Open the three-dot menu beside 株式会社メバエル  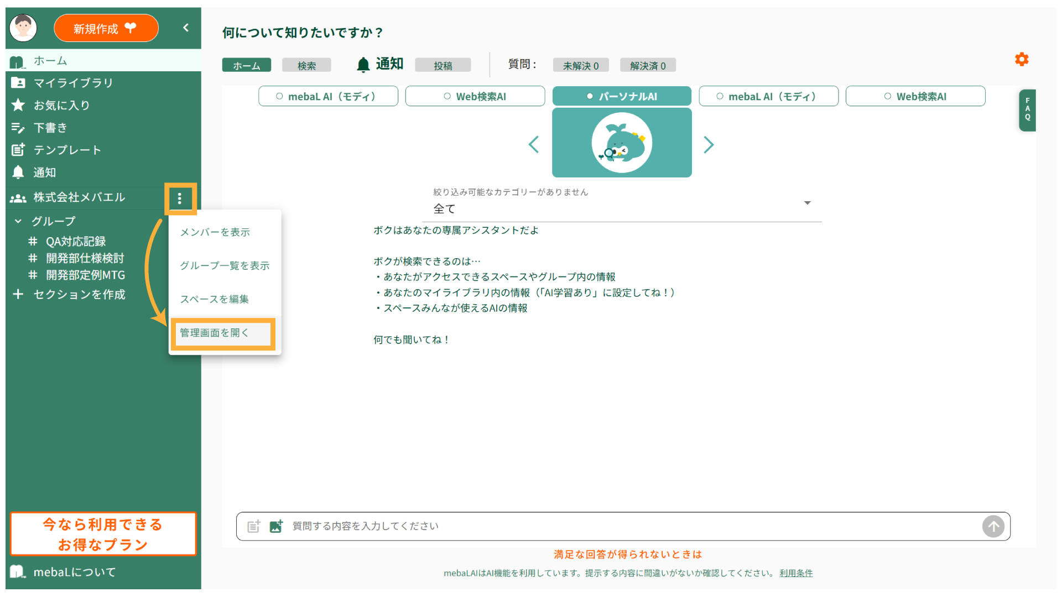[x=180, y=198]
